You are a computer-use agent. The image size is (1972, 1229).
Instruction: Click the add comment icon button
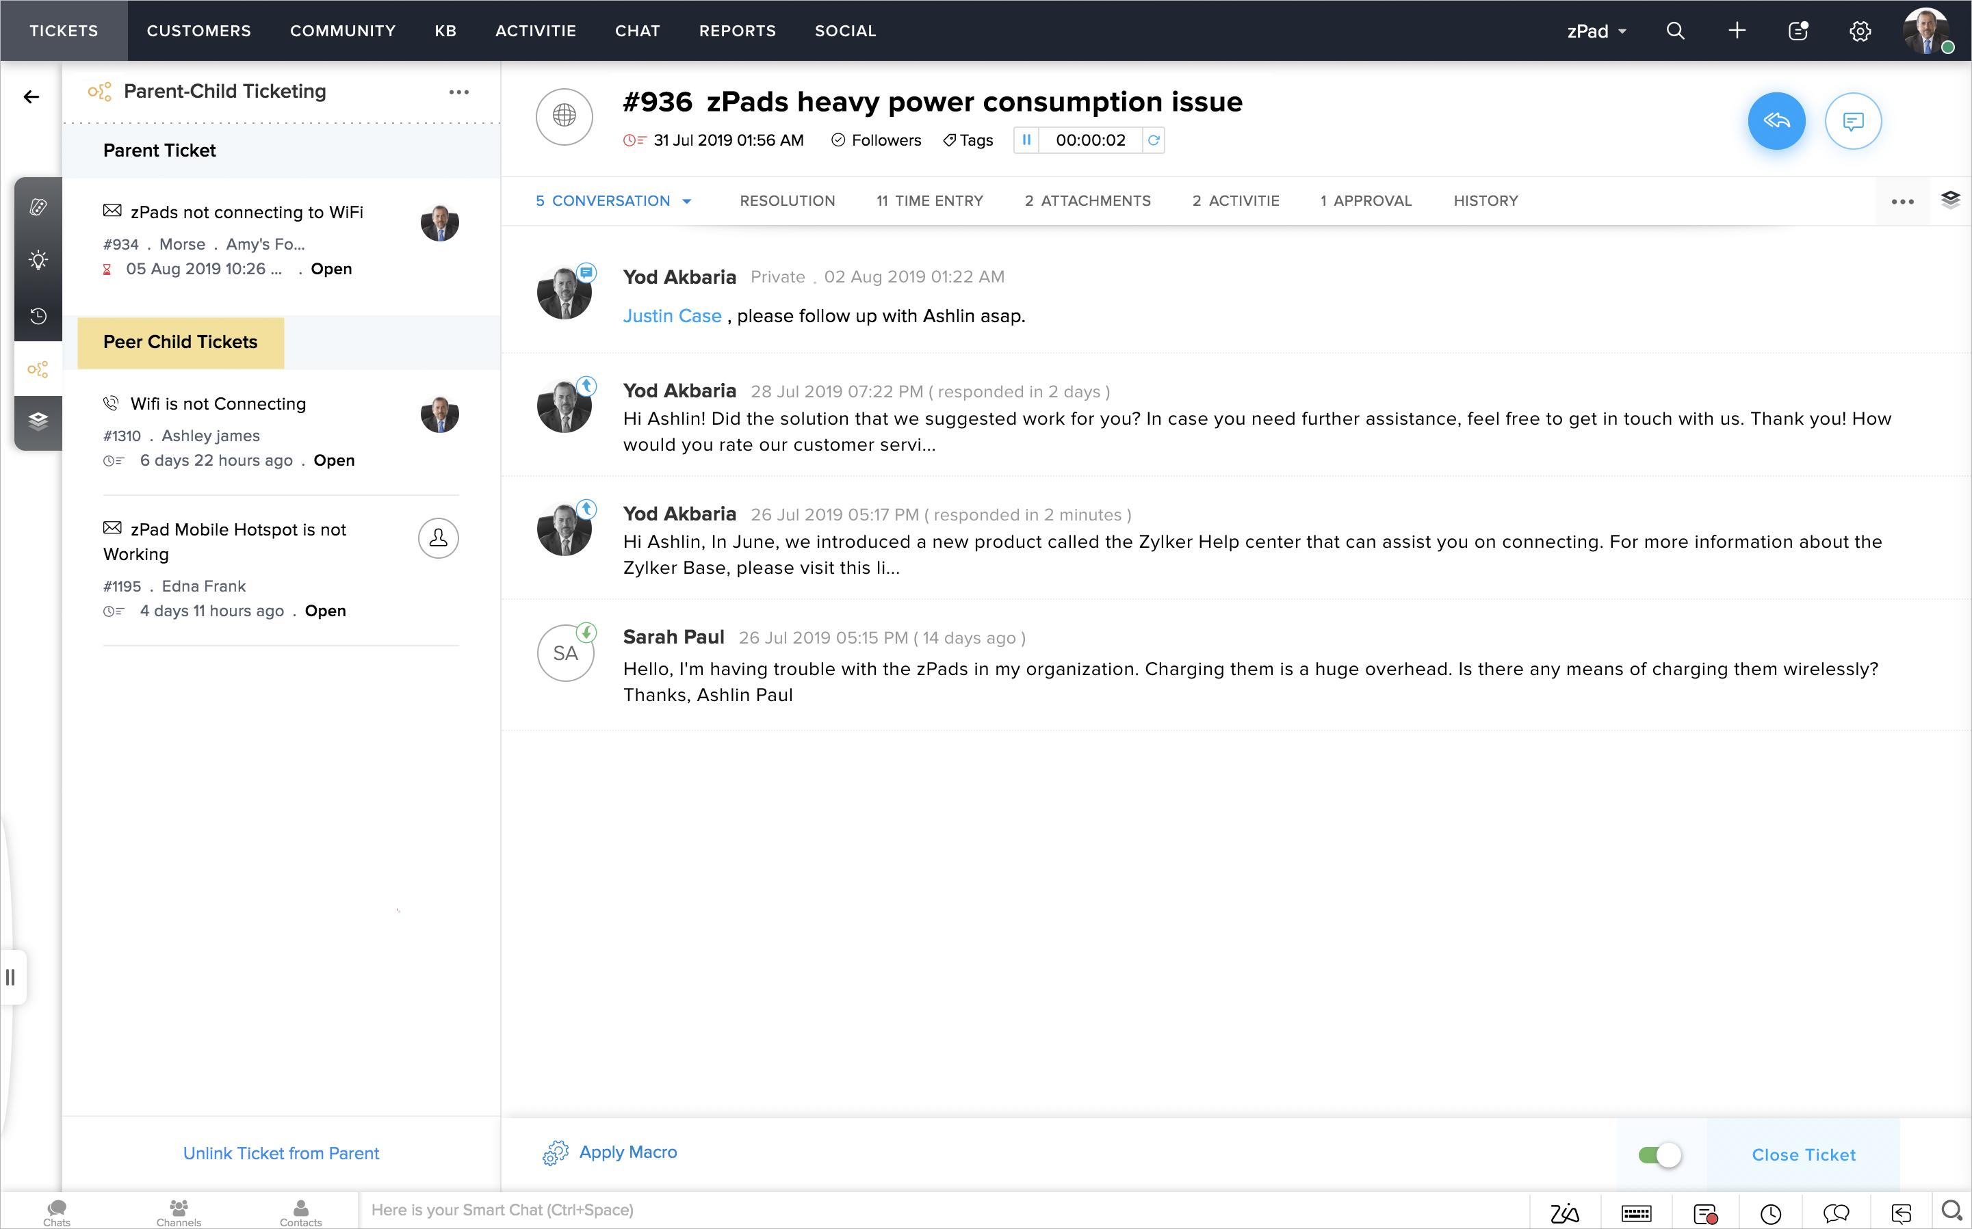pyautogui.click(x=1852, y=121)
